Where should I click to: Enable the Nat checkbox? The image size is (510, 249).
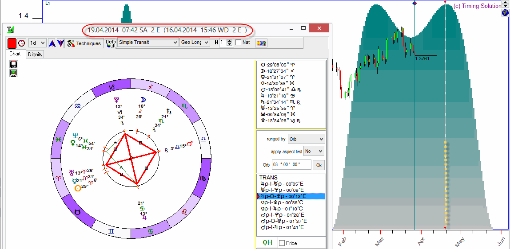238,43
